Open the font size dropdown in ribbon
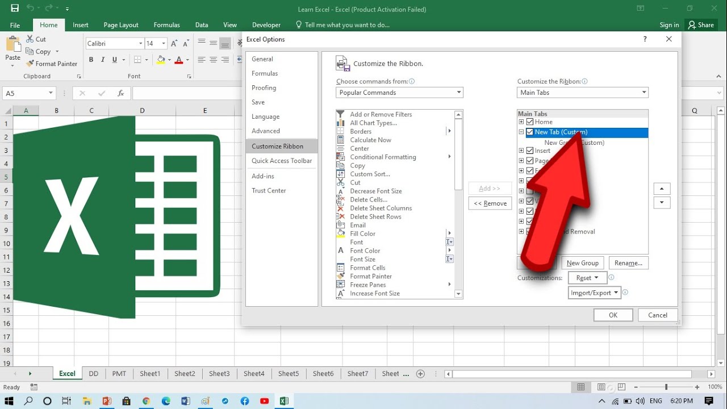Screen dimensions: 727x409 (x=164, y=44)
